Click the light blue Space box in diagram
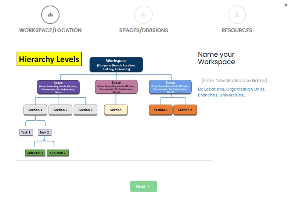The width and height of the screenshot is (292, 201). tap(170, 87)
